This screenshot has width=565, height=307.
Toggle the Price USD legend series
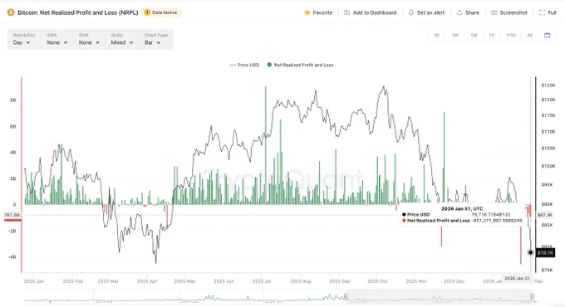(x=244, y=66)
